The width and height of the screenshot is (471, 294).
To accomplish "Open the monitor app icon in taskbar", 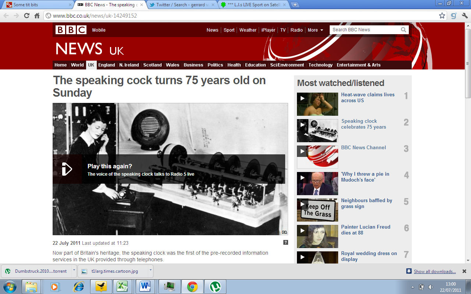I will click(x=169, y=286).
